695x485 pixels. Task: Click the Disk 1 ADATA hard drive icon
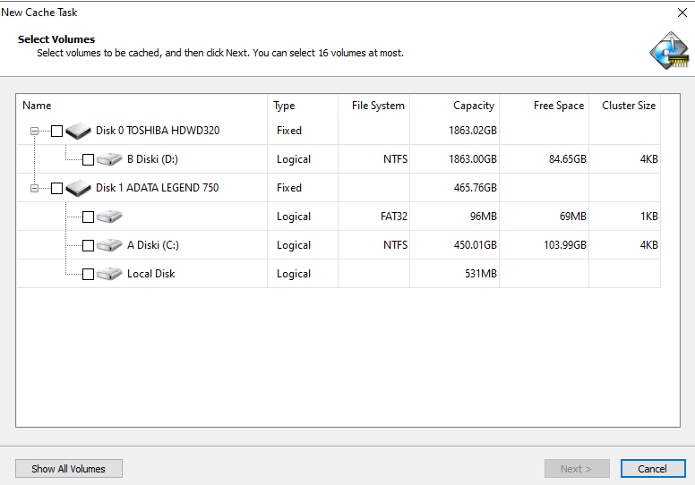pos(78,188)
